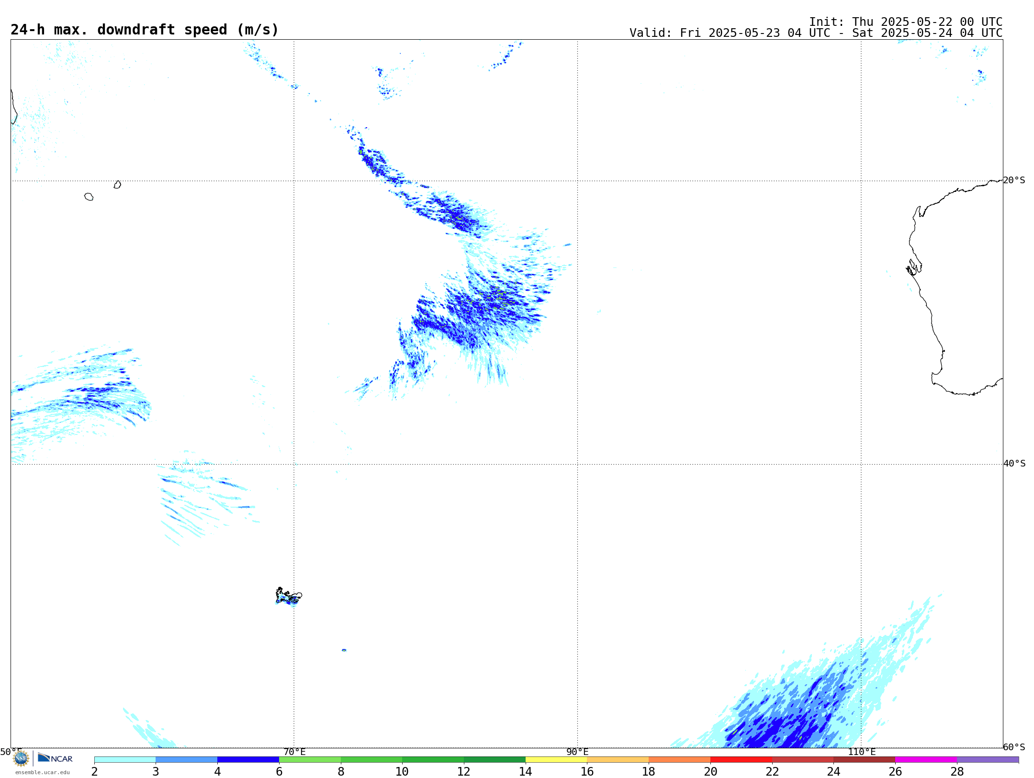Click the colorbar tick label '10'
This screenshot has height=778, width=1034.
tap(402, 772)
